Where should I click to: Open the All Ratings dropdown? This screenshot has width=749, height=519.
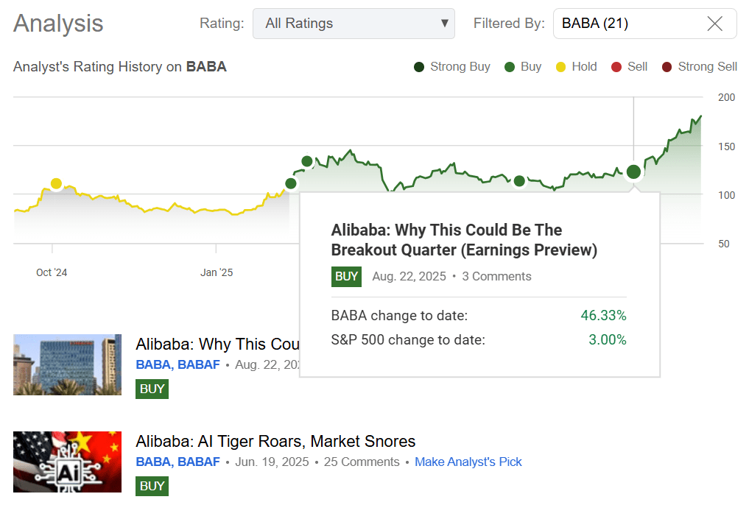(354, 24)
